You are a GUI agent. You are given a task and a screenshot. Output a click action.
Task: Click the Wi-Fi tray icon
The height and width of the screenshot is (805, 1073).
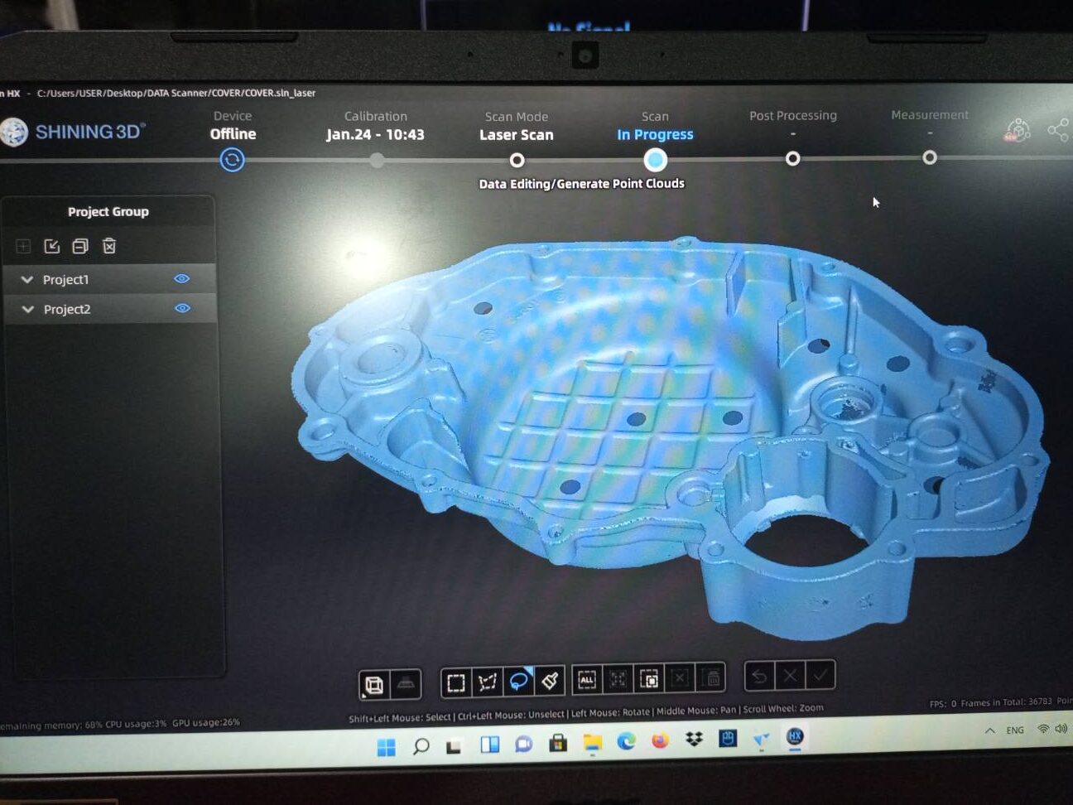click(x=1043, y=729)
